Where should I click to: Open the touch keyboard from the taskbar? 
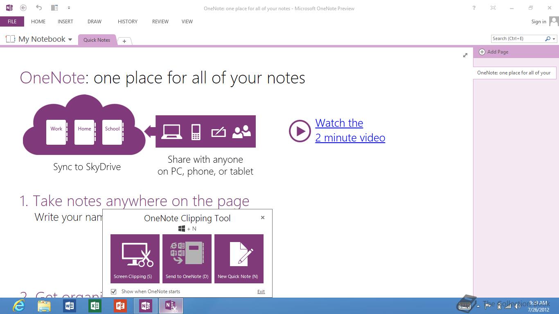[x=464, y=306]
